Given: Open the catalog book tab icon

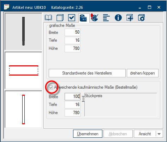Looking at the screenshot, I should (48, 18).
